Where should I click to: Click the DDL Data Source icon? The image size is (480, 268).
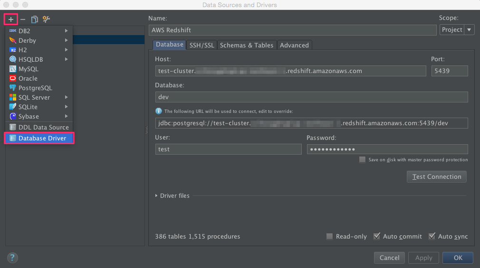[12, 127]
